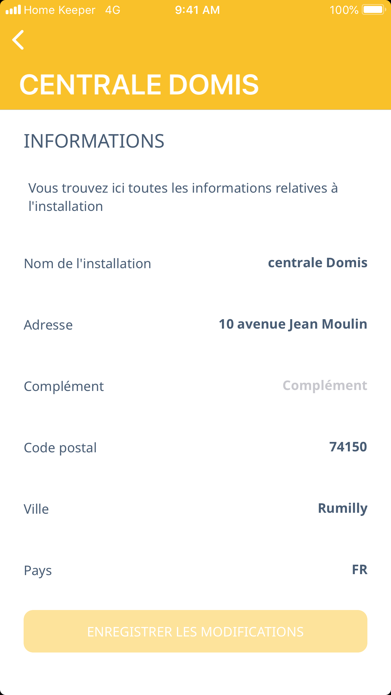Image resolution: width=391 pixels, height=695 pixels.
Task: Tap the Ville label
Action: point(36,509)
